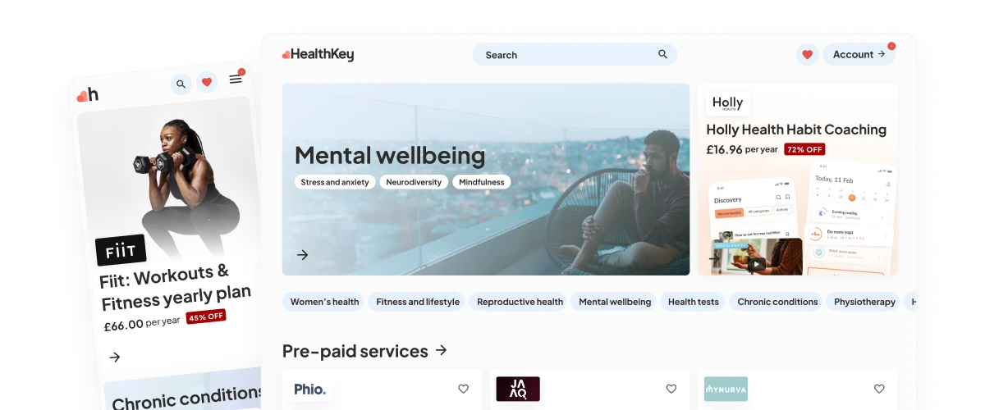Favourite the Mynurva service card heart
Viewport: 985px width, 410px height.
point(879,389)
